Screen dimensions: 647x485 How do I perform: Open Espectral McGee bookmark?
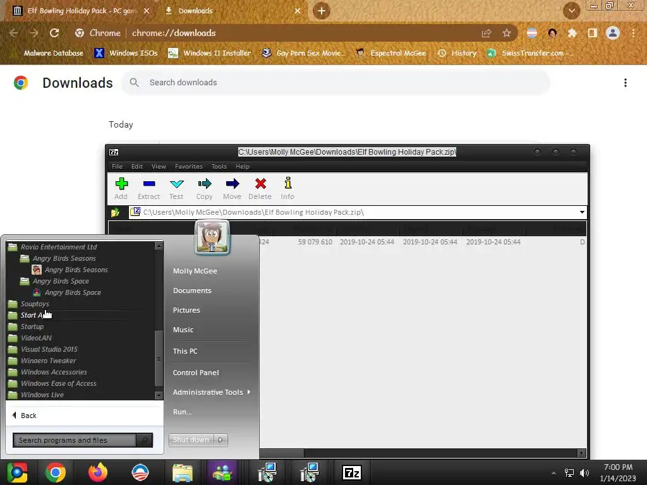click(390, 53)
